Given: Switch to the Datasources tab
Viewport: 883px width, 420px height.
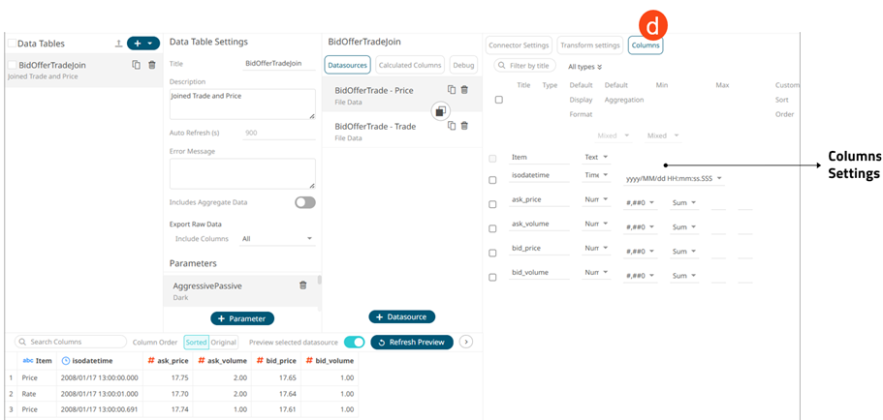Looking at the screenshot, I should click(x=347, y=65).
